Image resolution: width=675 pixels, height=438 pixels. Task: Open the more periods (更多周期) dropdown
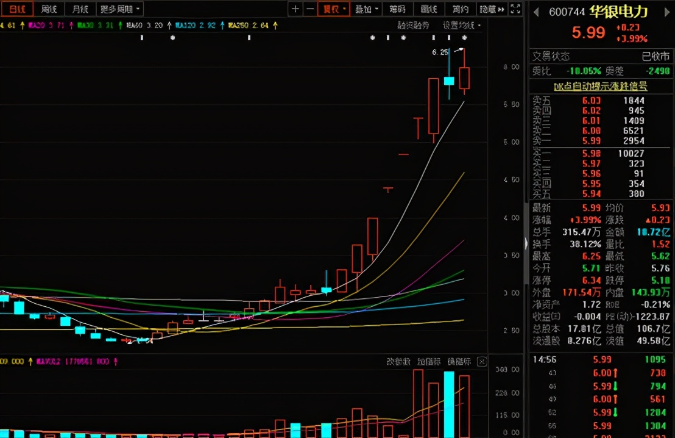(x=119, y=9)
